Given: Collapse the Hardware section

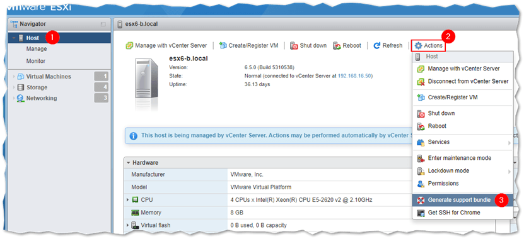Looking at the screenshot, I should [x=129, y=163].
